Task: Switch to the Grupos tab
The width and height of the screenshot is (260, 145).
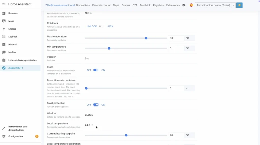Action: tap(126, 5)
